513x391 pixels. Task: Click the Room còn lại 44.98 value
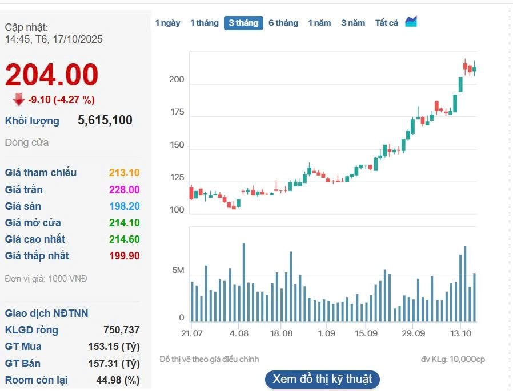tap(118, 380)
